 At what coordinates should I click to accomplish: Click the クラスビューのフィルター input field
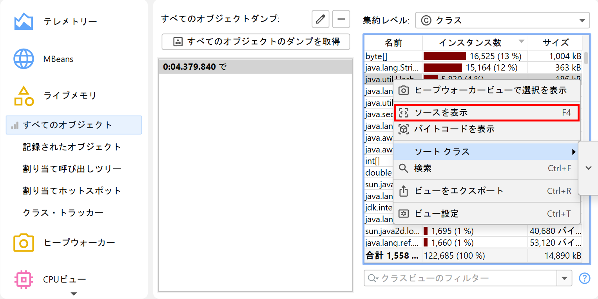460,278
